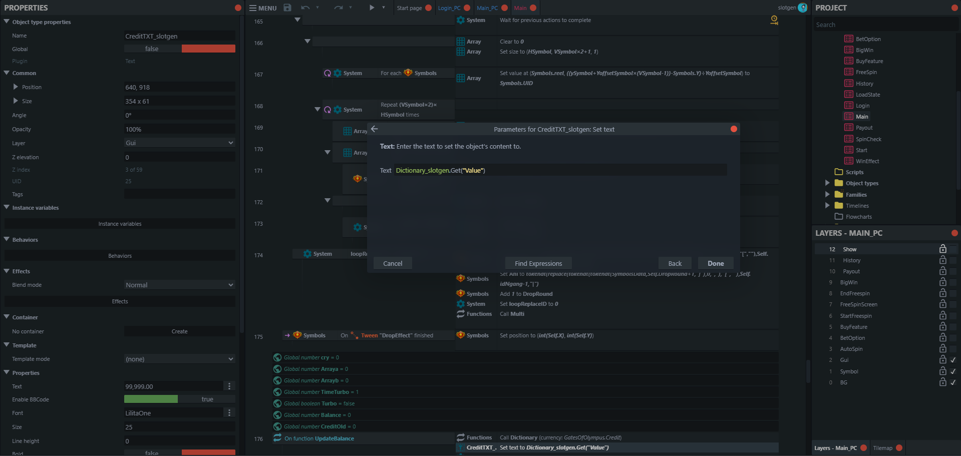This screenshot has width=961, height=456.
Task: Collapse event 166 with its triangle
Action: pyautogui.click(x=307, y=41)
